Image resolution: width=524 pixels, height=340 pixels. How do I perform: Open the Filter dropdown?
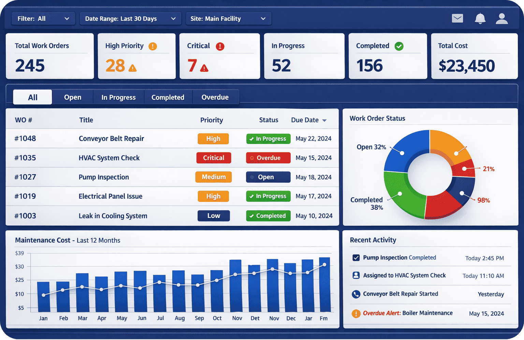click(x=43, y=18)
